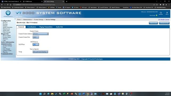Image resolution: width=171 pixels, height=96 pixels.
Task: Open Devices in the sidebar
Action: pos(5,22)
